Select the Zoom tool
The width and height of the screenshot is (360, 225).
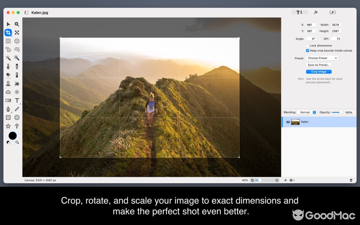click(x=17, y=24)
